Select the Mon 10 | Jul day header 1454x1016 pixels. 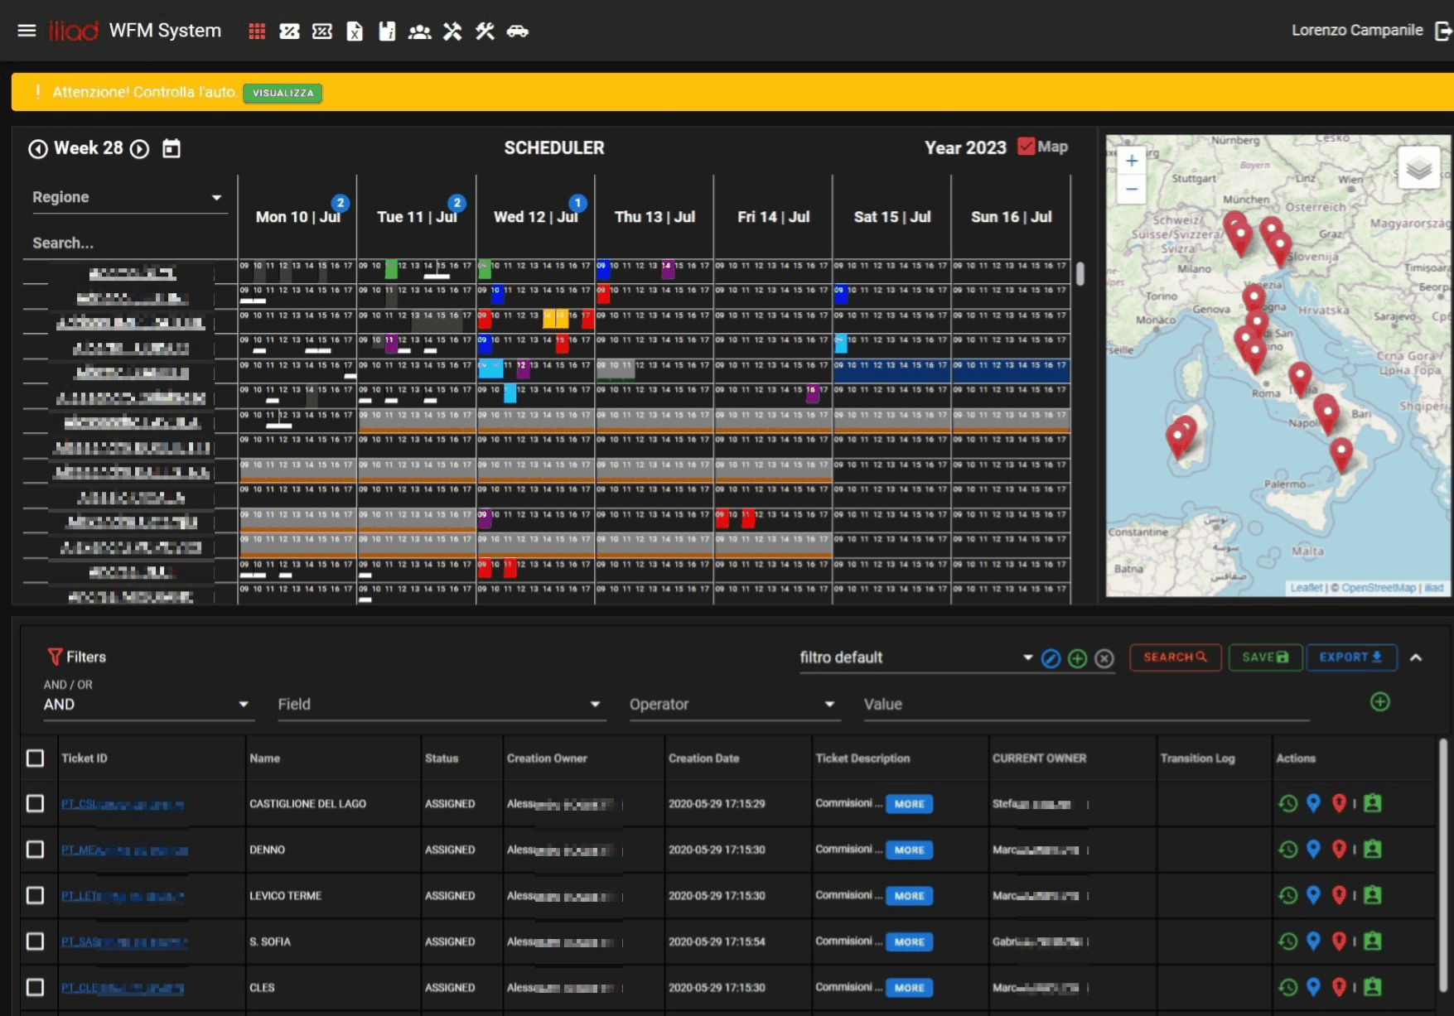[297, 217]
